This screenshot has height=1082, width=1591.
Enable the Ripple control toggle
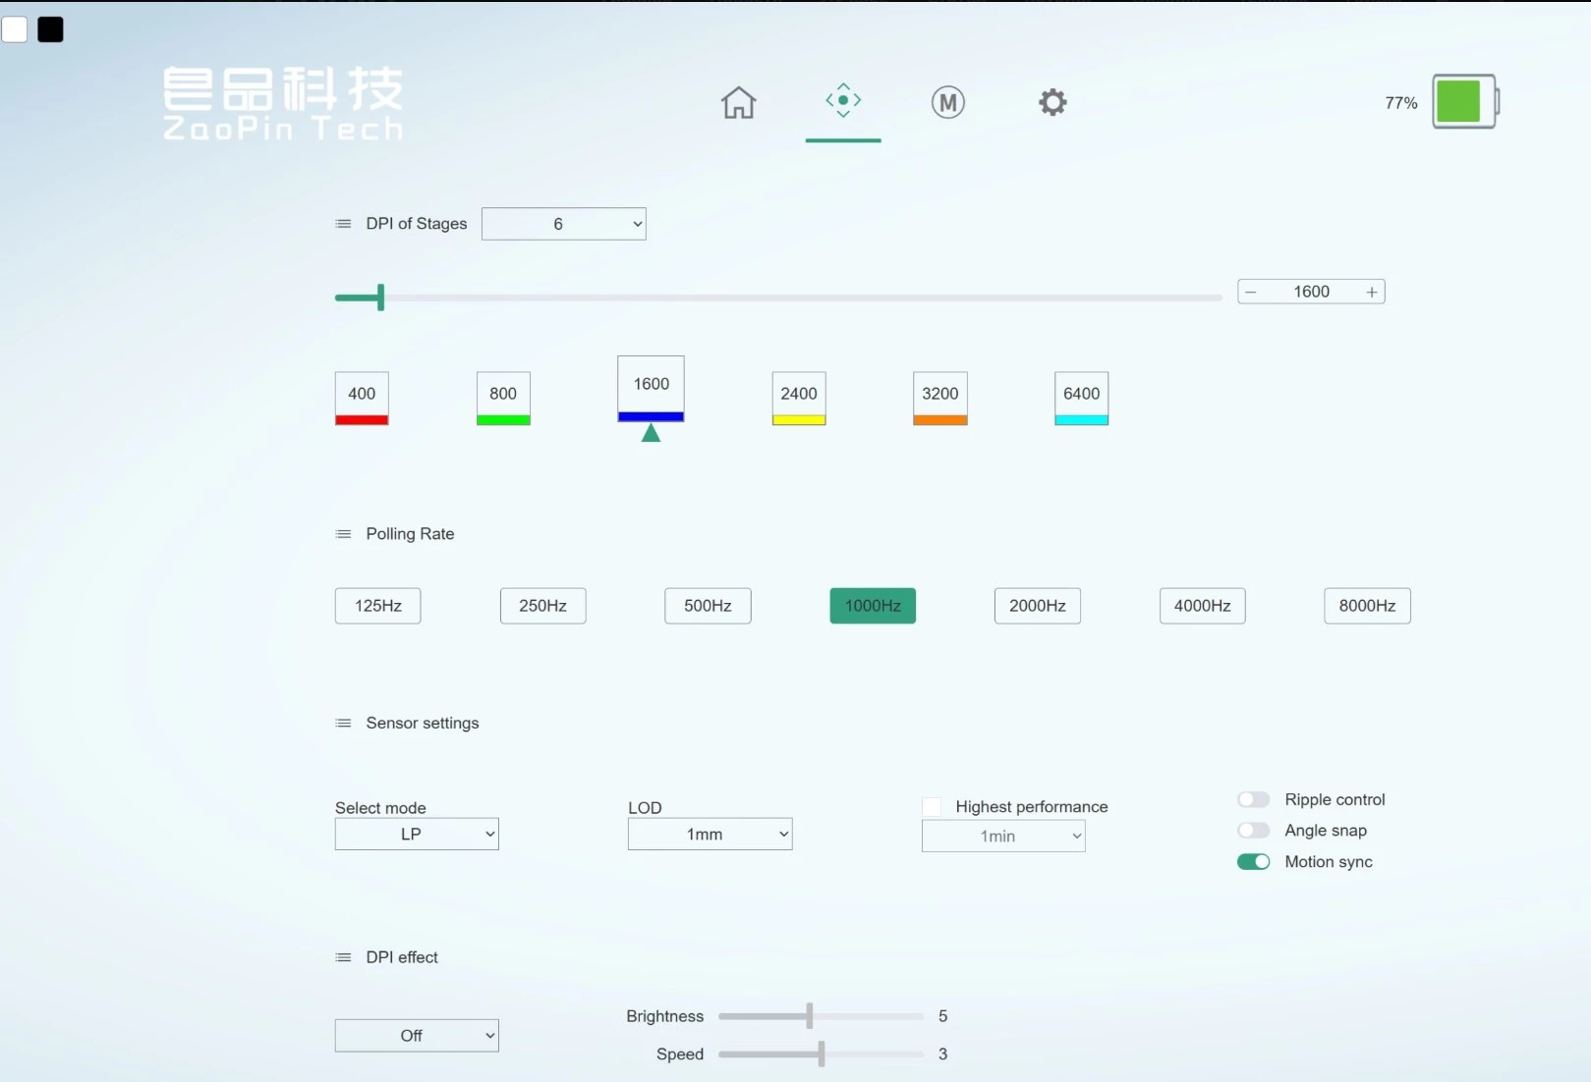pos(1253,799)
